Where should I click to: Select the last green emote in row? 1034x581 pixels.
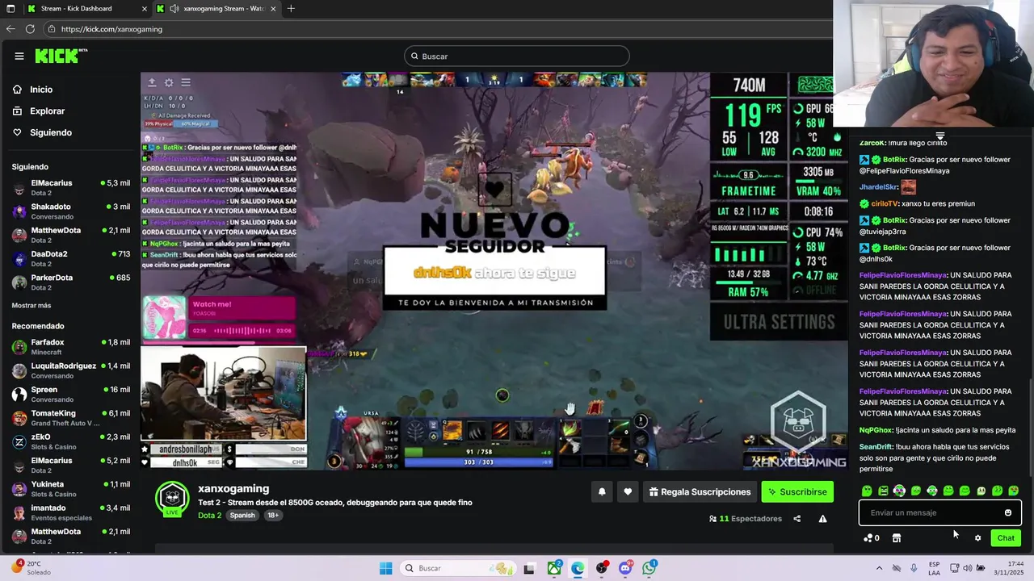[x=1014, y=491]
